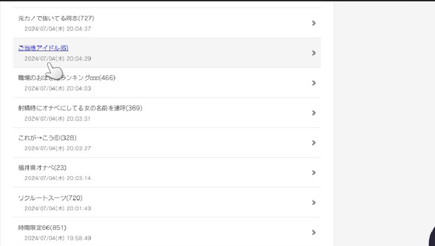Click the 20:04:03 timestamp under 職場 ランキング
Screen dimensions: 435x246
tap(58, 89)
